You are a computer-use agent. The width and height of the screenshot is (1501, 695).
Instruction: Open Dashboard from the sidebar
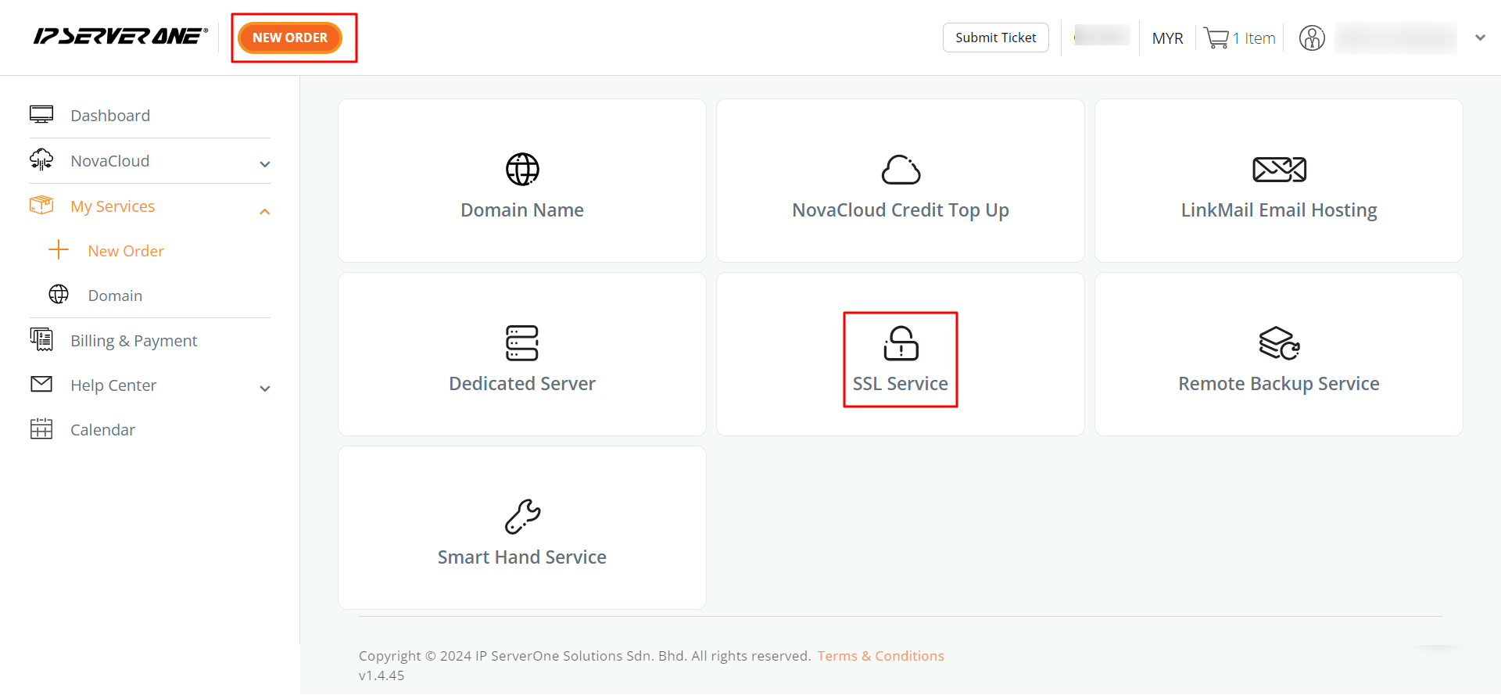110,116
